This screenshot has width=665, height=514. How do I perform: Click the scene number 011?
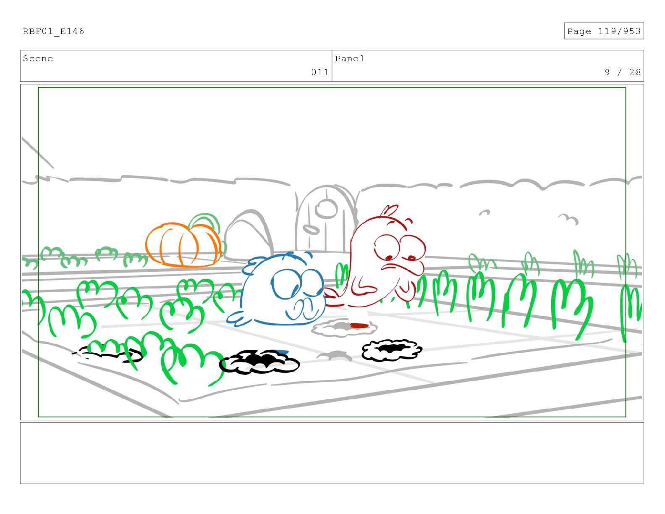pyautogui.click(x=320, y=72)
